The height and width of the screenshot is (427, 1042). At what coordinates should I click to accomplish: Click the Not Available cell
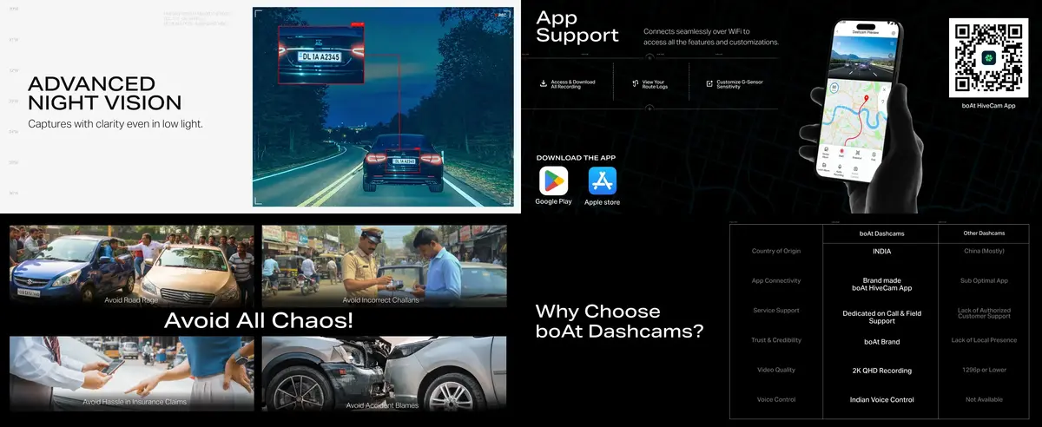(x=984, y=399)
